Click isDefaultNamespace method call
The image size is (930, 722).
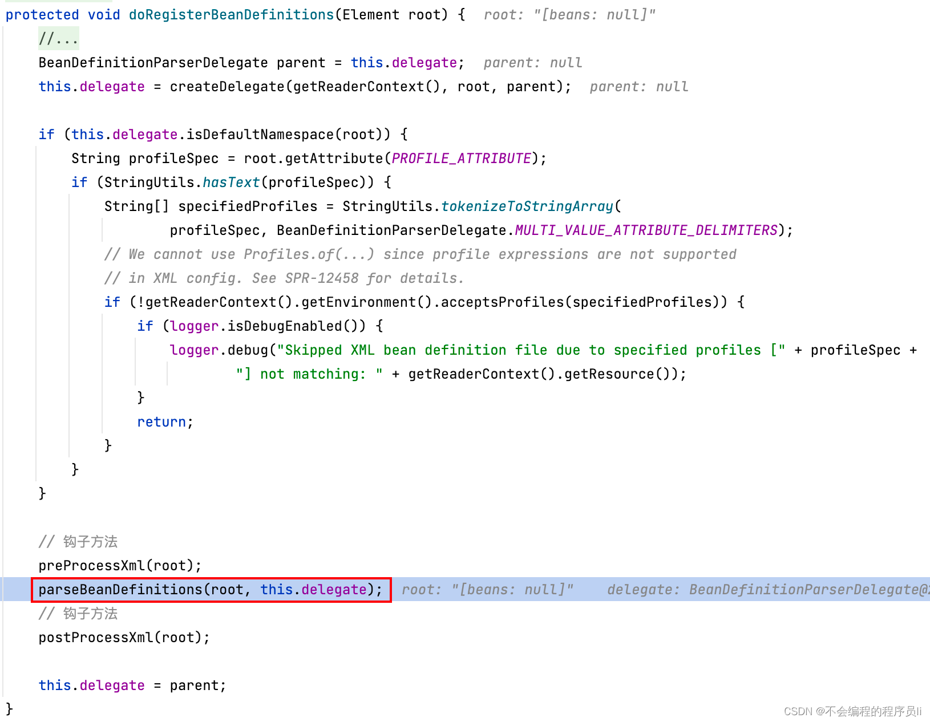pos(260,135)
